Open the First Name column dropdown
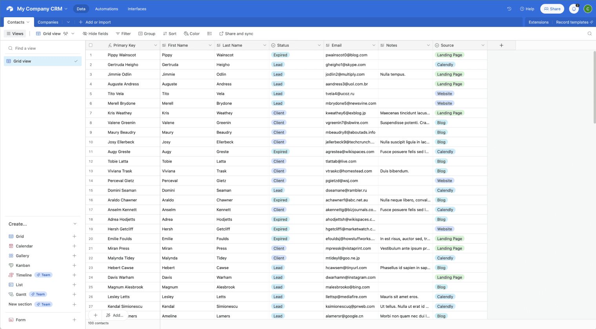Screen dimensions: 596x329 tap(210, 45)
